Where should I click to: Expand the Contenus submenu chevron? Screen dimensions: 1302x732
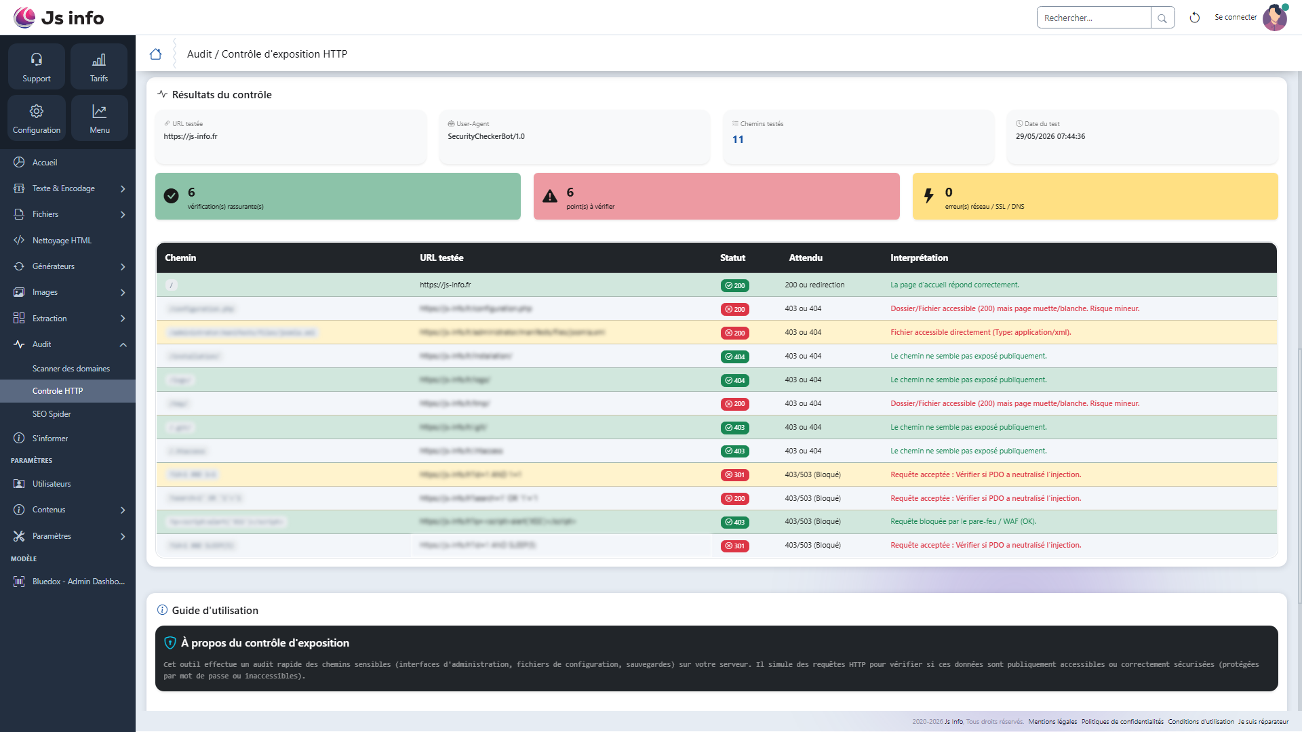[x=123, y=510]
